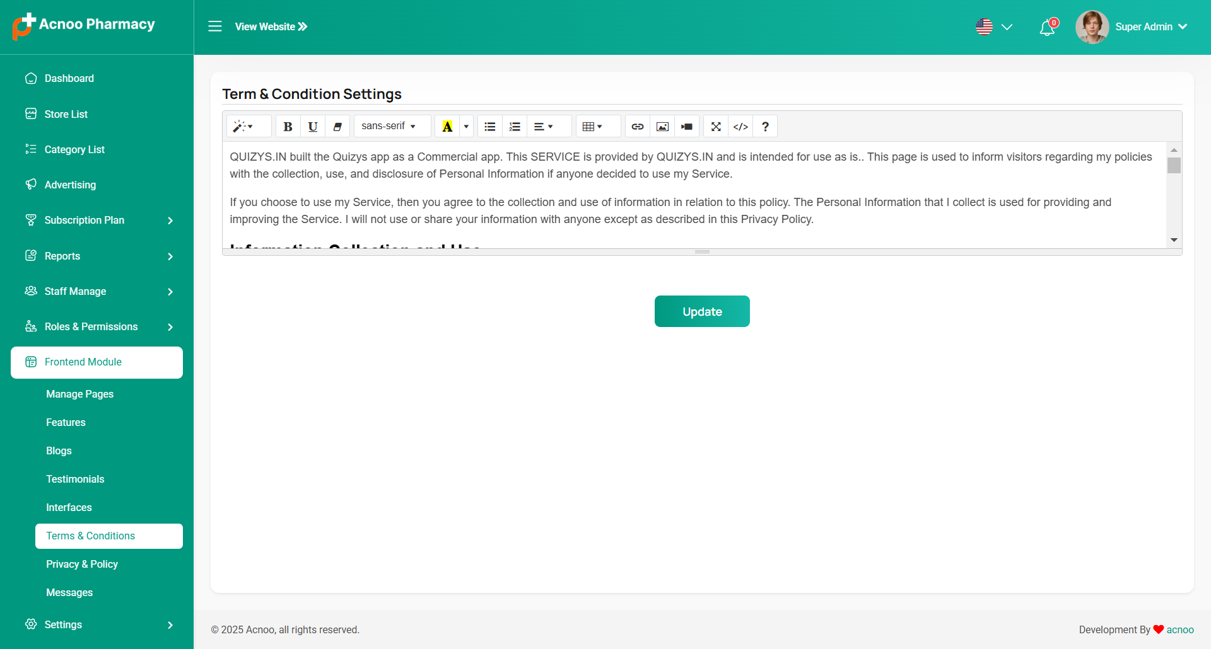This screenshot has height=649, width=1211.
Task: Toggle fullscreen mode for the editor
Action: [716, 127]
